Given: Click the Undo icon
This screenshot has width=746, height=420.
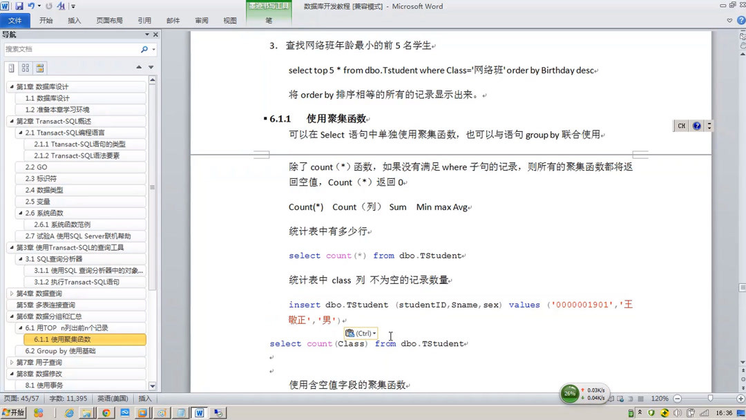Looking at the screenshot, I should tap(30, 6).
